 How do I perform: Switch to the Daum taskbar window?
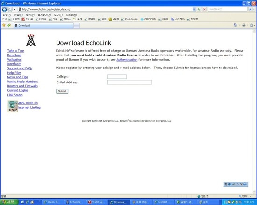(x=52, y=202)
